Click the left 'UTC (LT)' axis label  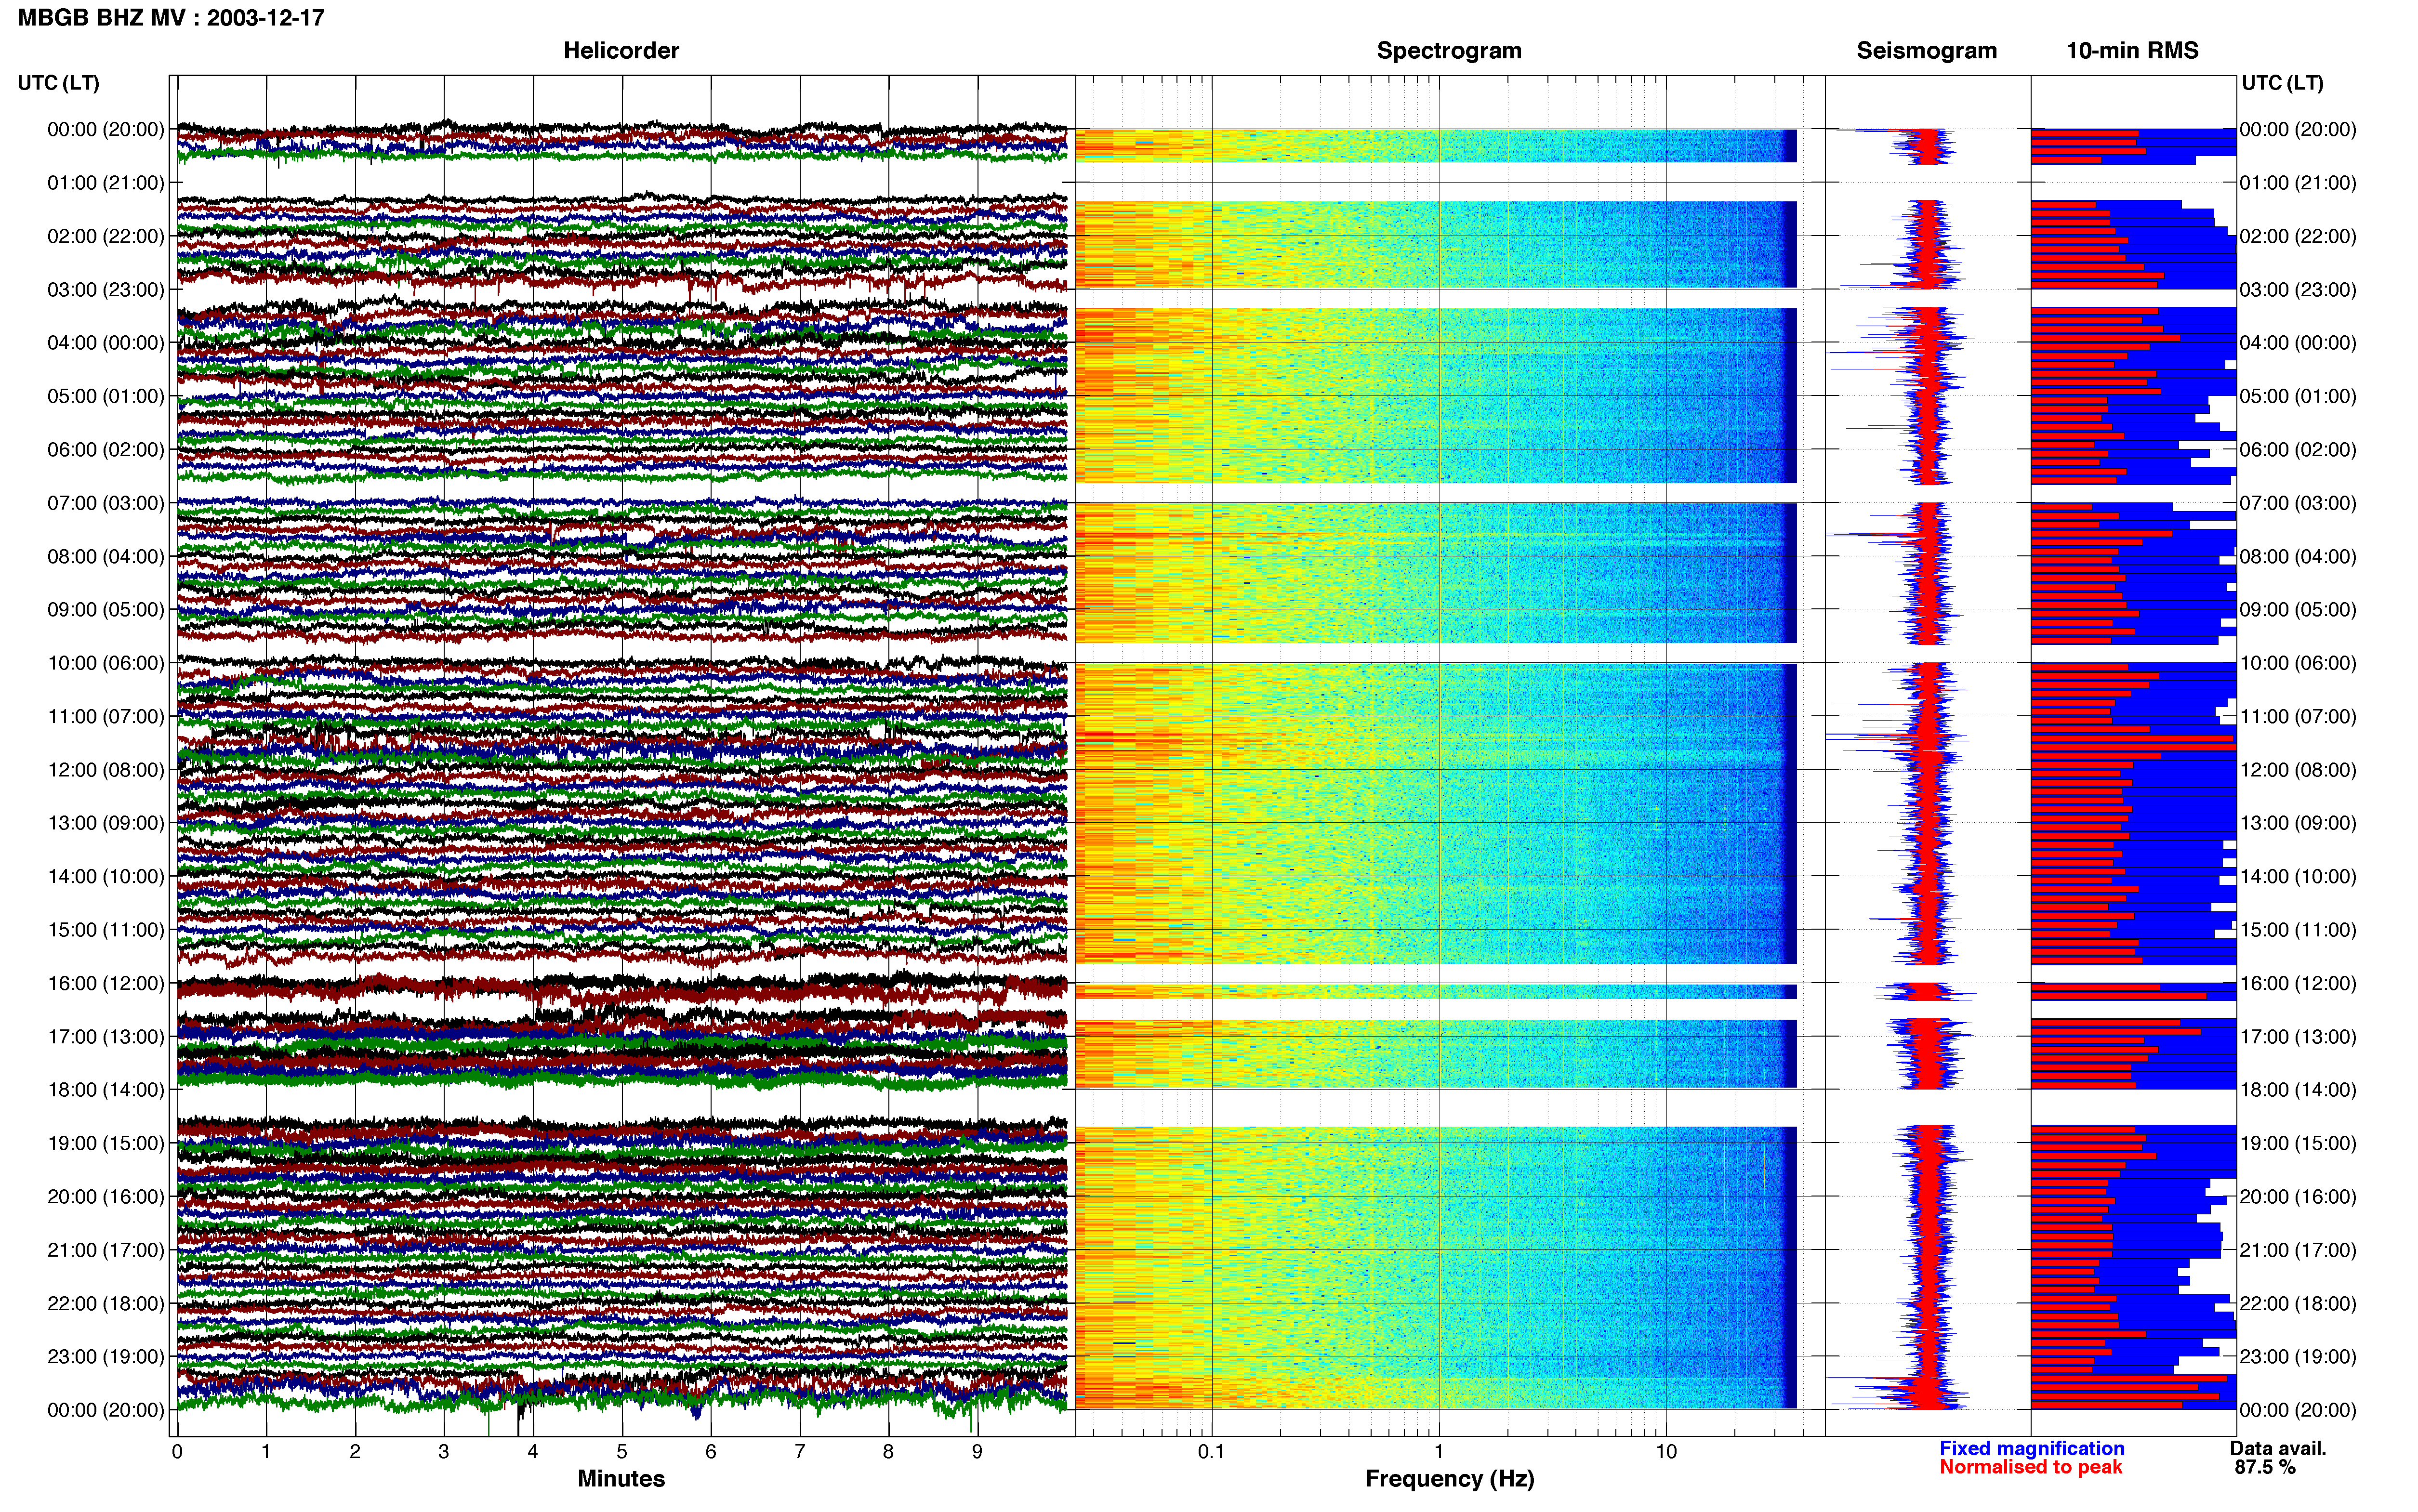point(58,83)
